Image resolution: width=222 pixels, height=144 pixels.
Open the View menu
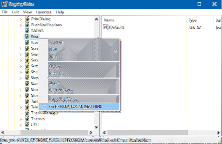pyautogui.click(x=27, y=12)
